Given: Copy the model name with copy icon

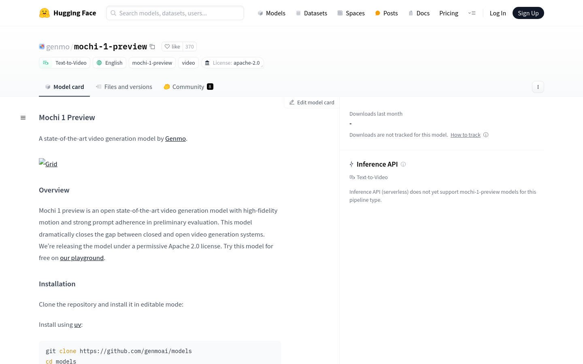Looking at the screenshot, I should 152,47.
